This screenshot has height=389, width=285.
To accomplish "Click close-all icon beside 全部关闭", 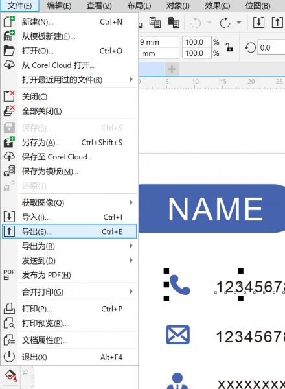I will pos(9,111).
